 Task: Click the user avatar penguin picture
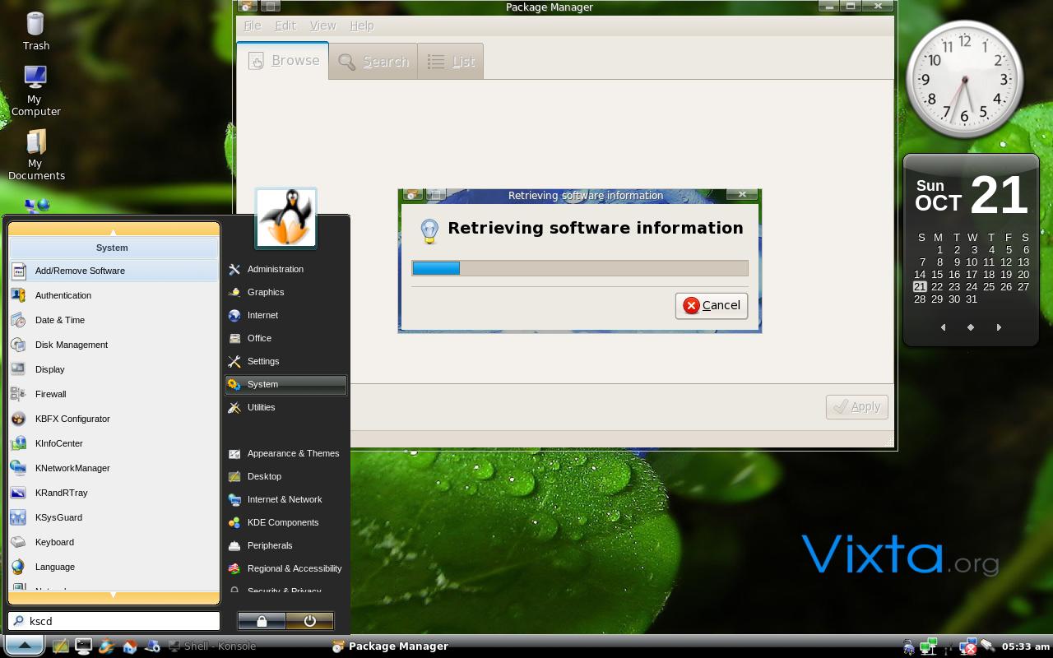(x=286, y=218)
